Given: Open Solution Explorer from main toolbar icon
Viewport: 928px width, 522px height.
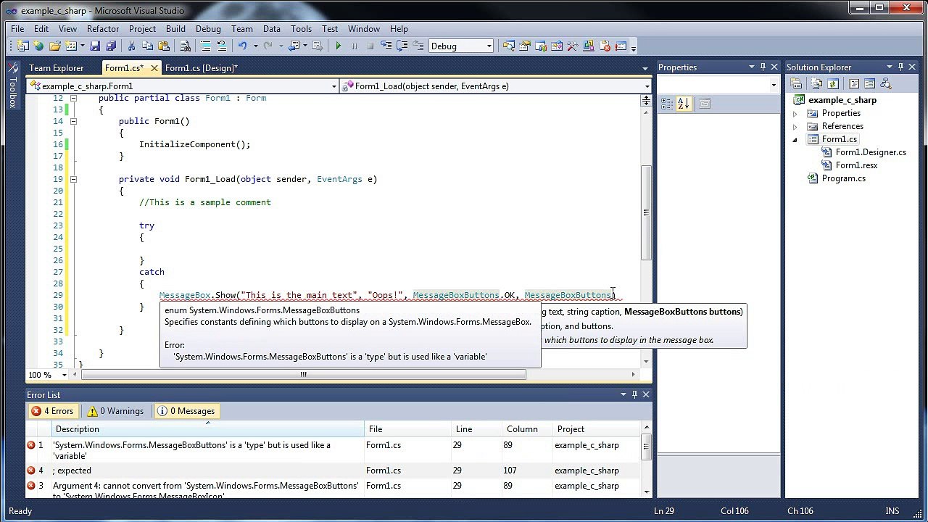Looking at the screenshot, I should (509, 46).
